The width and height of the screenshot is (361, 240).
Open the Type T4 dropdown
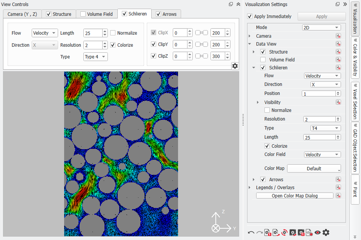(x=326, y=128)
